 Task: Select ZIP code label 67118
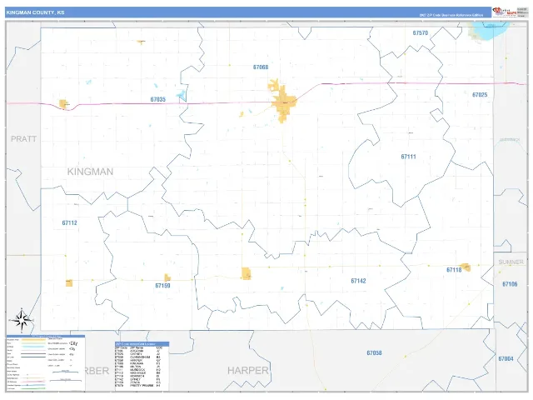[x=454, y=270]
